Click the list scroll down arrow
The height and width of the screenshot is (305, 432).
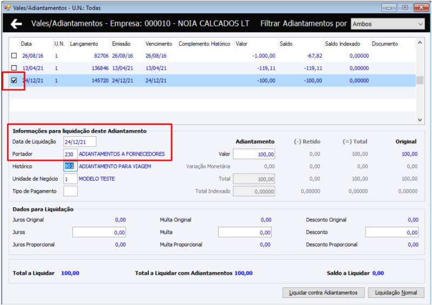coord(420,120)
